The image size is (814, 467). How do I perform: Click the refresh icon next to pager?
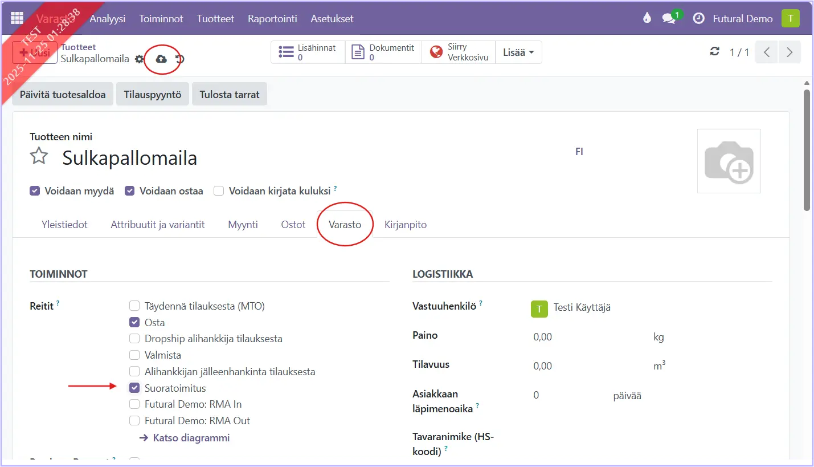(x=714, y=52)
